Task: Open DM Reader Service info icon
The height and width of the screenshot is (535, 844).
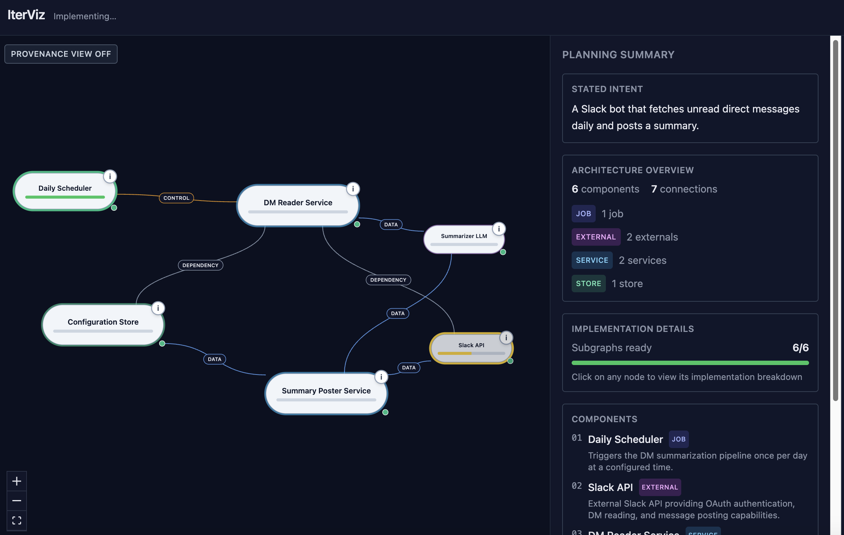Action: coord(352,189)
